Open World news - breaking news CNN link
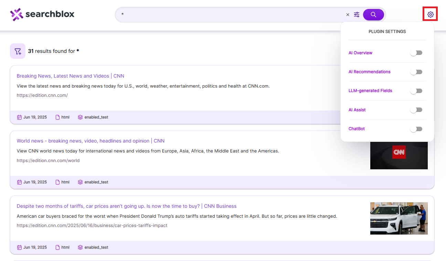Screen dimensions: 446x261 [x=91, y=141]
